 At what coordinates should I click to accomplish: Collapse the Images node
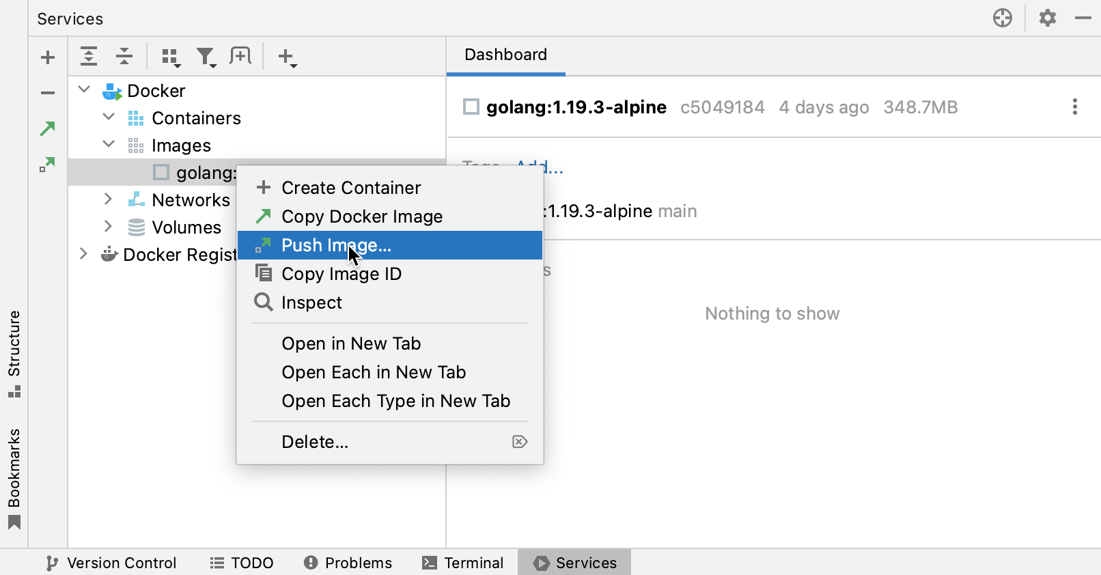click(x=108, y=144)
